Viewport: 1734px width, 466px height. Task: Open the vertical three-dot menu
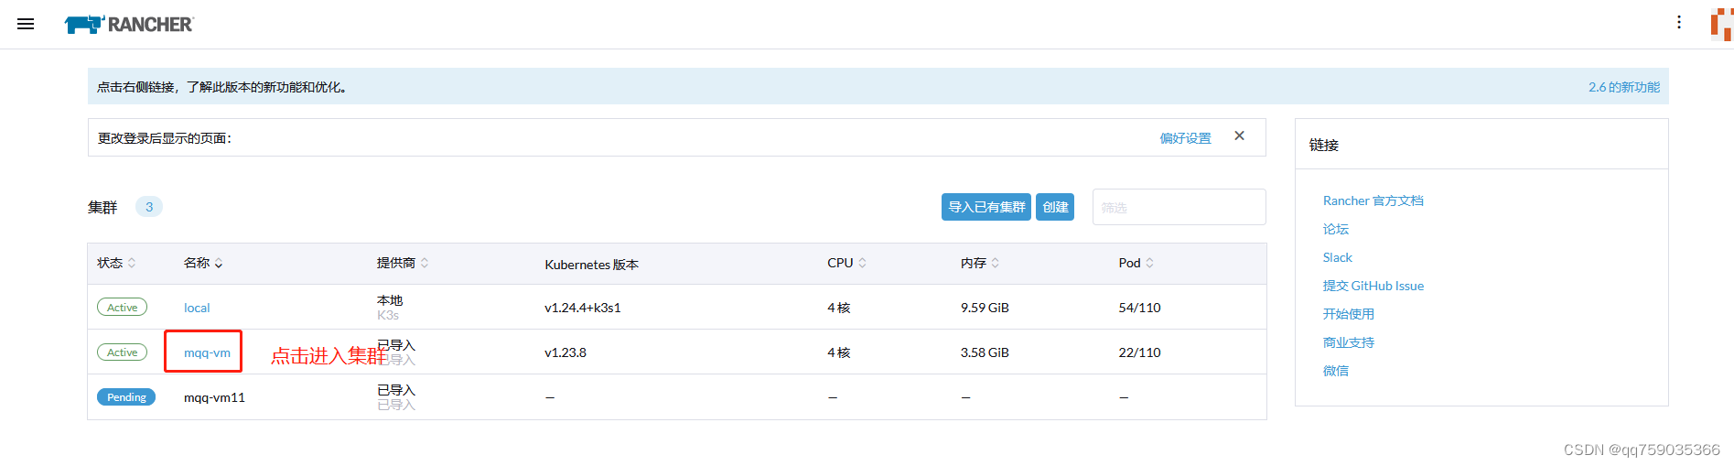pyautogui.click(x=1679, y=22)
